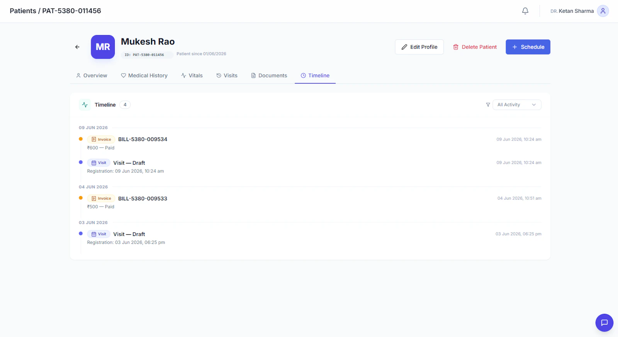Open the notifications bell
Image resolution: width=618 pixels, height=337 pixels.
525,11
